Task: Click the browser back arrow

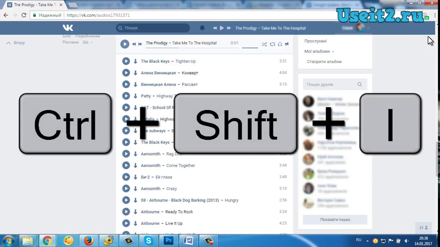Action: coord(6,15)
